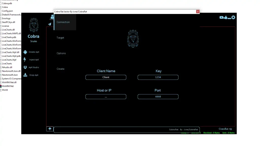Click the YouTube icon at top right
The width and height of the screenshot is (260, 146).
(221, 18)
